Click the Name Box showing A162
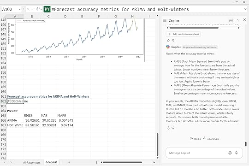 (10, 9)
